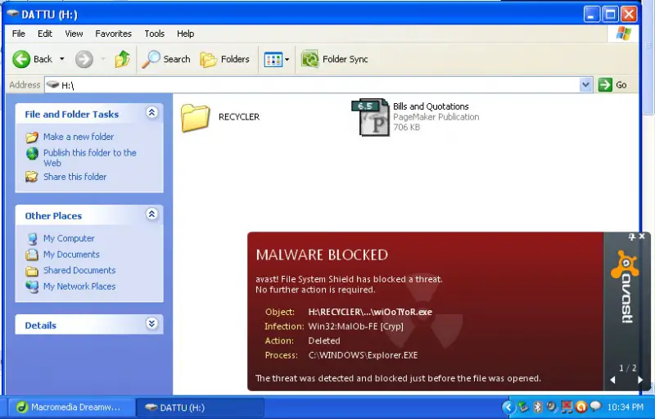Show next avast alert
This screenshot has height=419, width=655.
[640, 380]
